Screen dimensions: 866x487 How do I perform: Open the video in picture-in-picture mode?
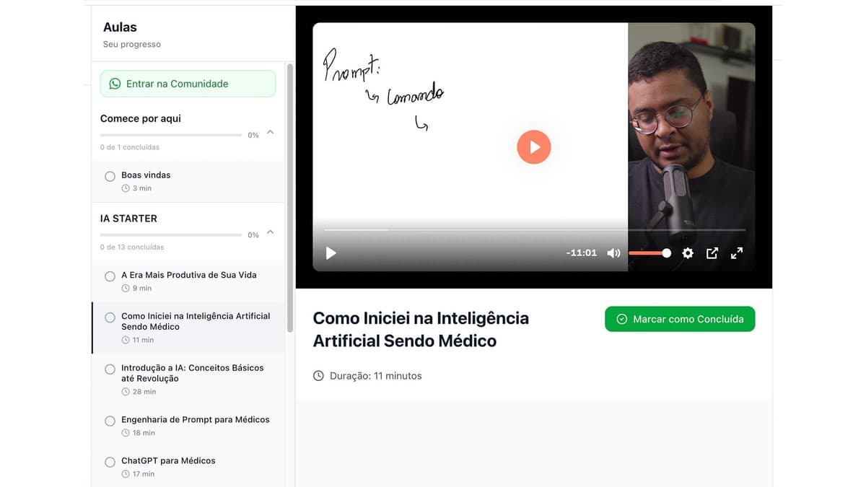coord(712,253)
